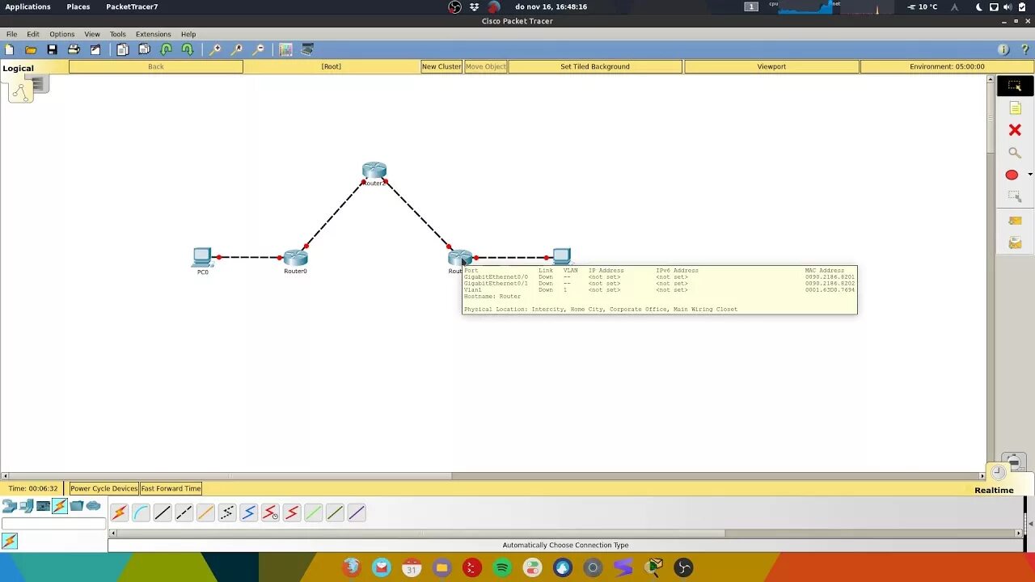The height and width of the screenshot is (582, 1035).
Task: Pick the light green octal cable
Action: [x=313, y=512]
